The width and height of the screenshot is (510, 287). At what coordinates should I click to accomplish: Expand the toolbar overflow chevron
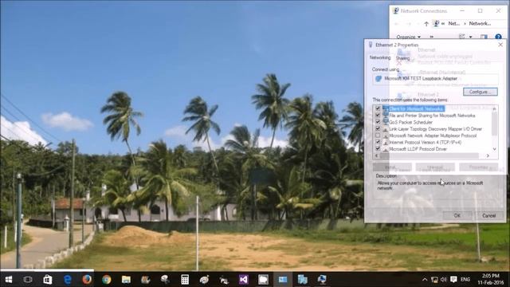(432, 37)
